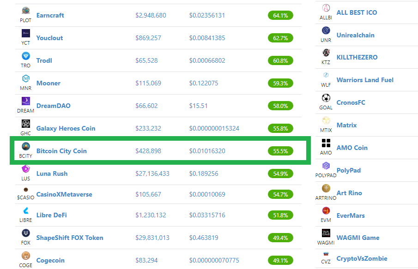Click DreamDAO price $15.51
The image size is (418, 269).
[x=198, y=106]
